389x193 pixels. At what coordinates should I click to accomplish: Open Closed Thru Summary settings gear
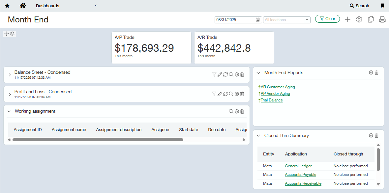point(371,135)
